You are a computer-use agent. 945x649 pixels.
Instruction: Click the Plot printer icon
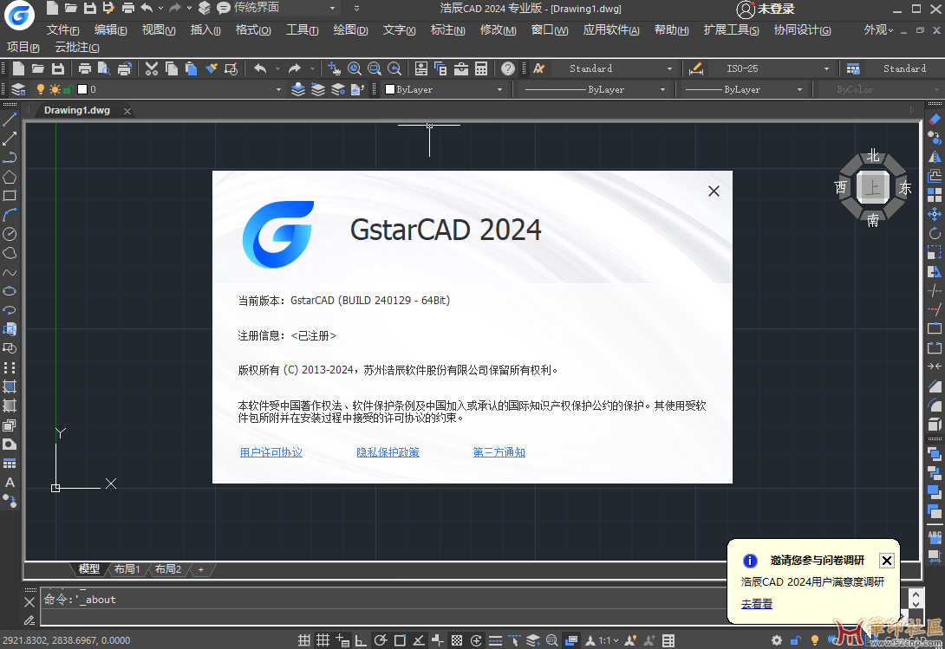[84, 68]
